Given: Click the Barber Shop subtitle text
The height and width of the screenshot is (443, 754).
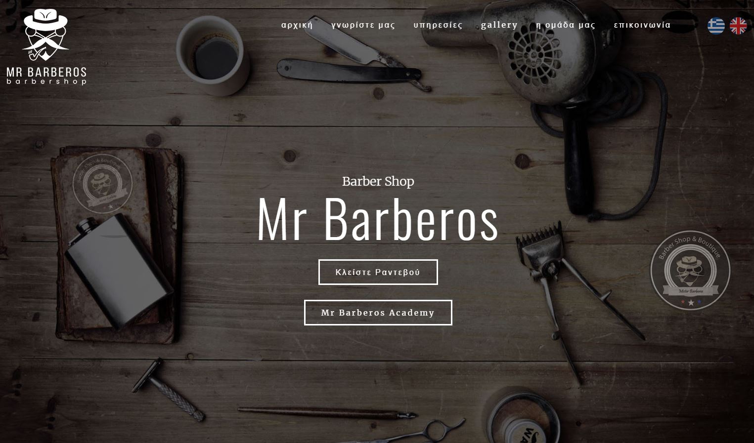Looking at the screenshot, I should point(378,181).
